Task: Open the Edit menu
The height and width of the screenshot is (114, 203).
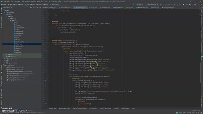Action: coord(8,2)
